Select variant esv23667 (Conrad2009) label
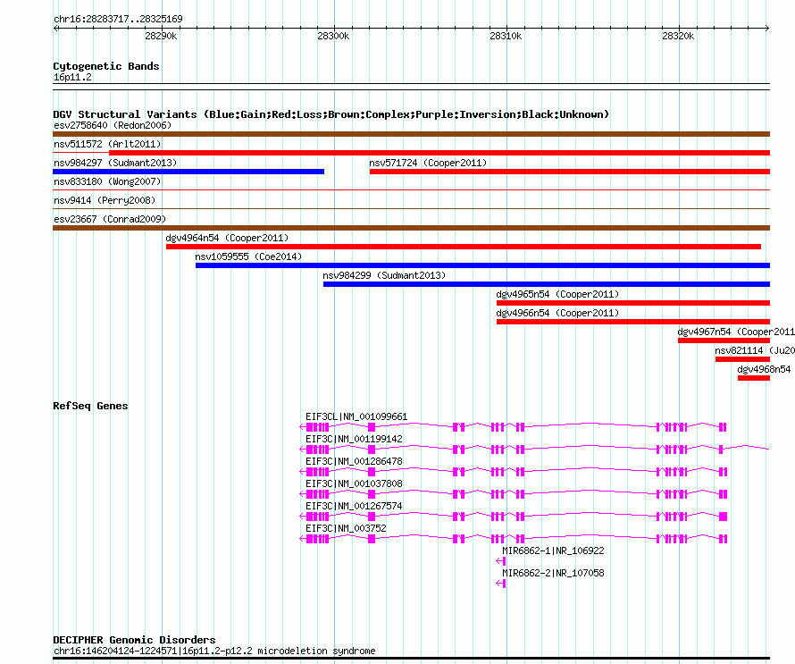The height and width of the screenshot is (664, 795). pyautogui.click(x=110, y=219)
